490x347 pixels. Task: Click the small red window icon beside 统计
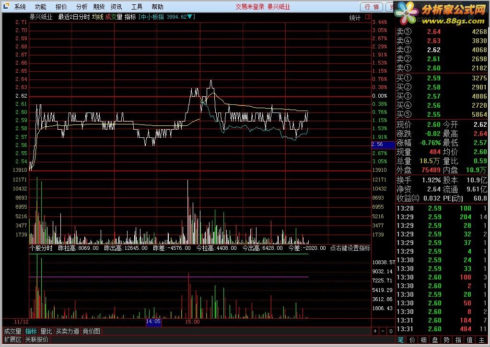coord(368,17)
